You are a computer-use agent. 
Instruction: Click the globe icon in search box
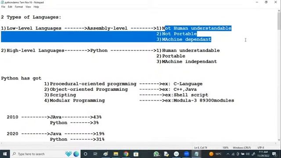pos(76,154)
